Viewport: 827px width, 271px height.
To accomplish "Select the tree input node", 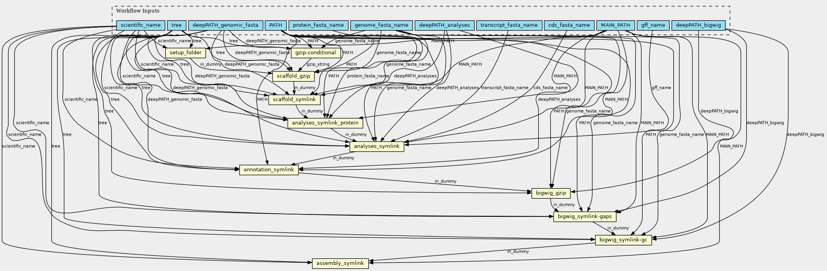I will pyautogui.click(x=176, y=25).
